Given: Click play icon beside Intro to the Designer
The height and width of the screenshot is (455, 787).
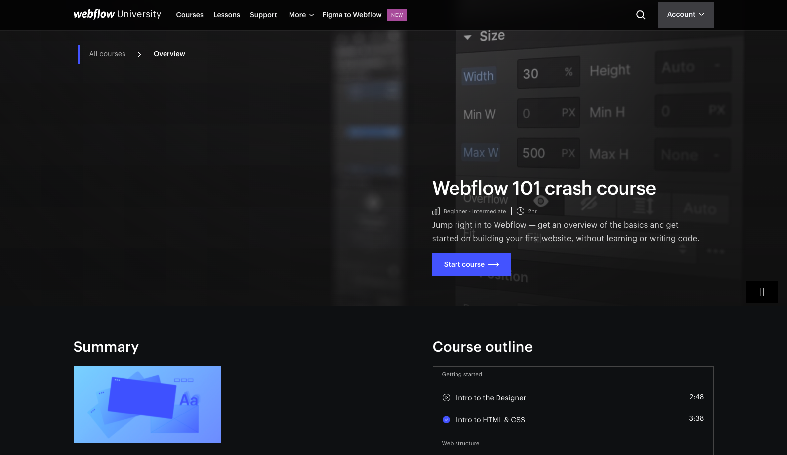Looking at the screenshot, I should 446,398.
